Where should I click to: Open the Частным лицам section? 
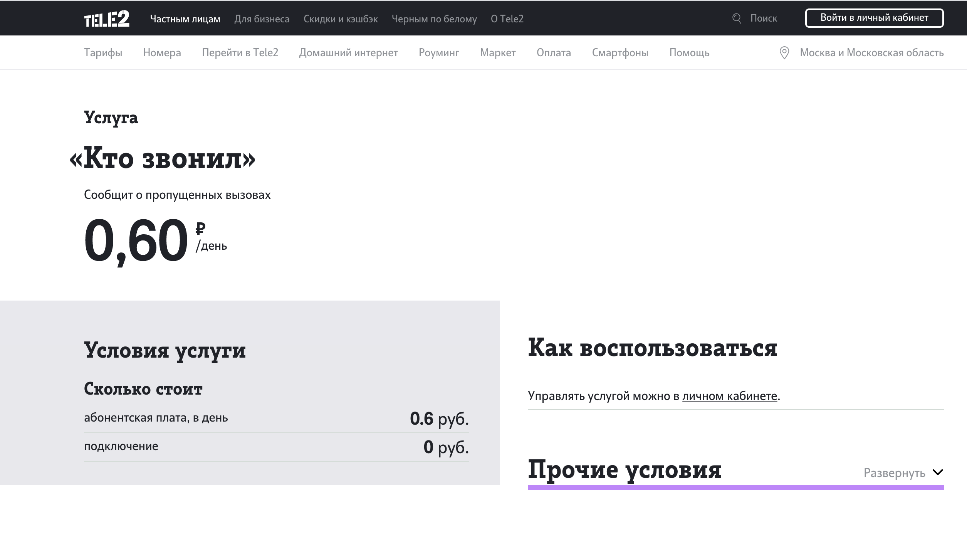(185, 19)
